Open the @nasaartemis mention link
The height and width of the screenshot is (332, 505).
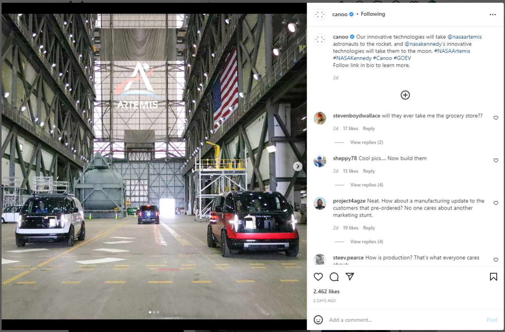click(464, 37)
